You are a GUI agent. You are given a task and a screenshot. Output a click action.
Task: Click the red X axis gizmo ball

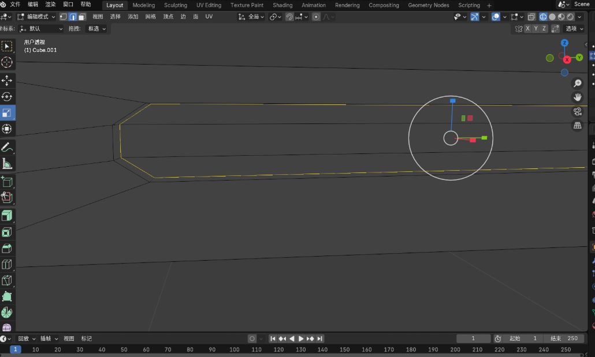[567, 59]
